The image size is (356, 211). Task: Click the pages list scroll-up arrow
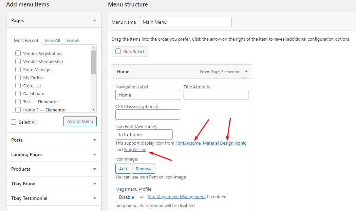pos(93,48)
